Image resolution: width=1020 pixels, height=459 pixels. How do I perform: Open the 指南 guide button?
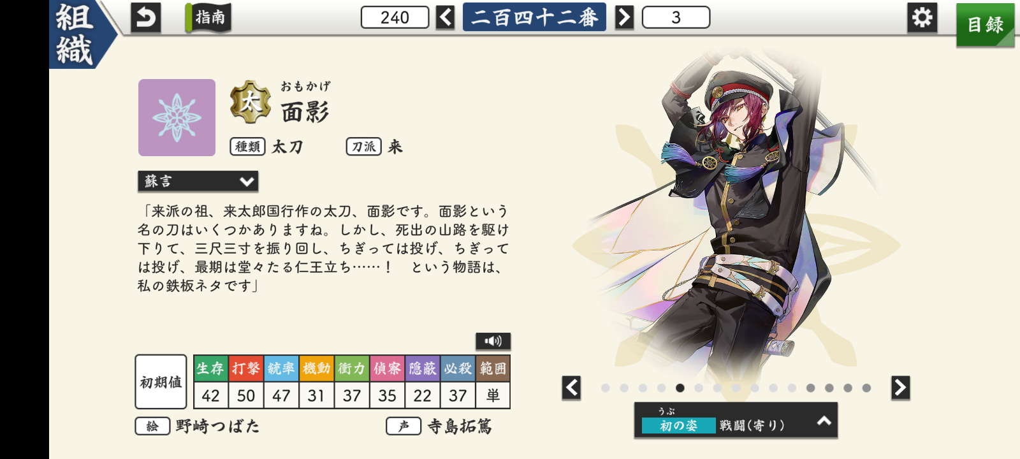tap(208, 18)
